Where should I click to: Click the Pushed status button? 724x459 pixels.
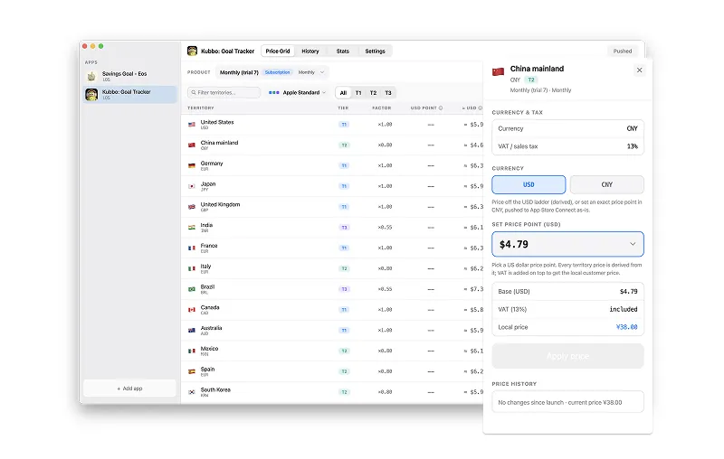(623, 52)
